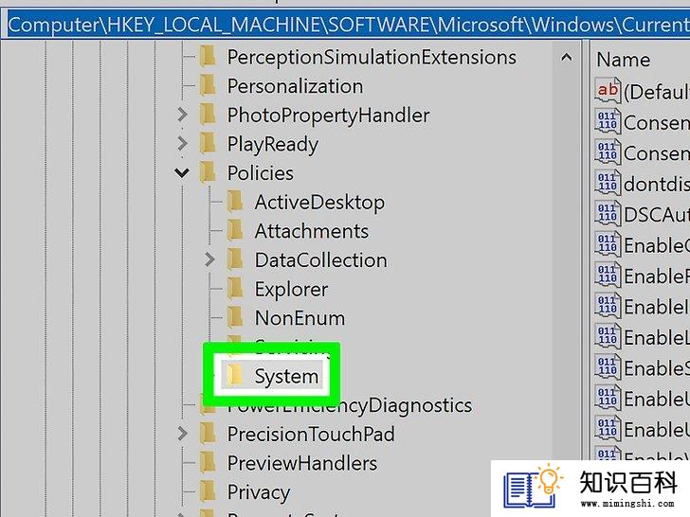Viewport: 690px width, 517px height.
Task: Select the DSCAut... DWORD value
Action: (642, 215)
